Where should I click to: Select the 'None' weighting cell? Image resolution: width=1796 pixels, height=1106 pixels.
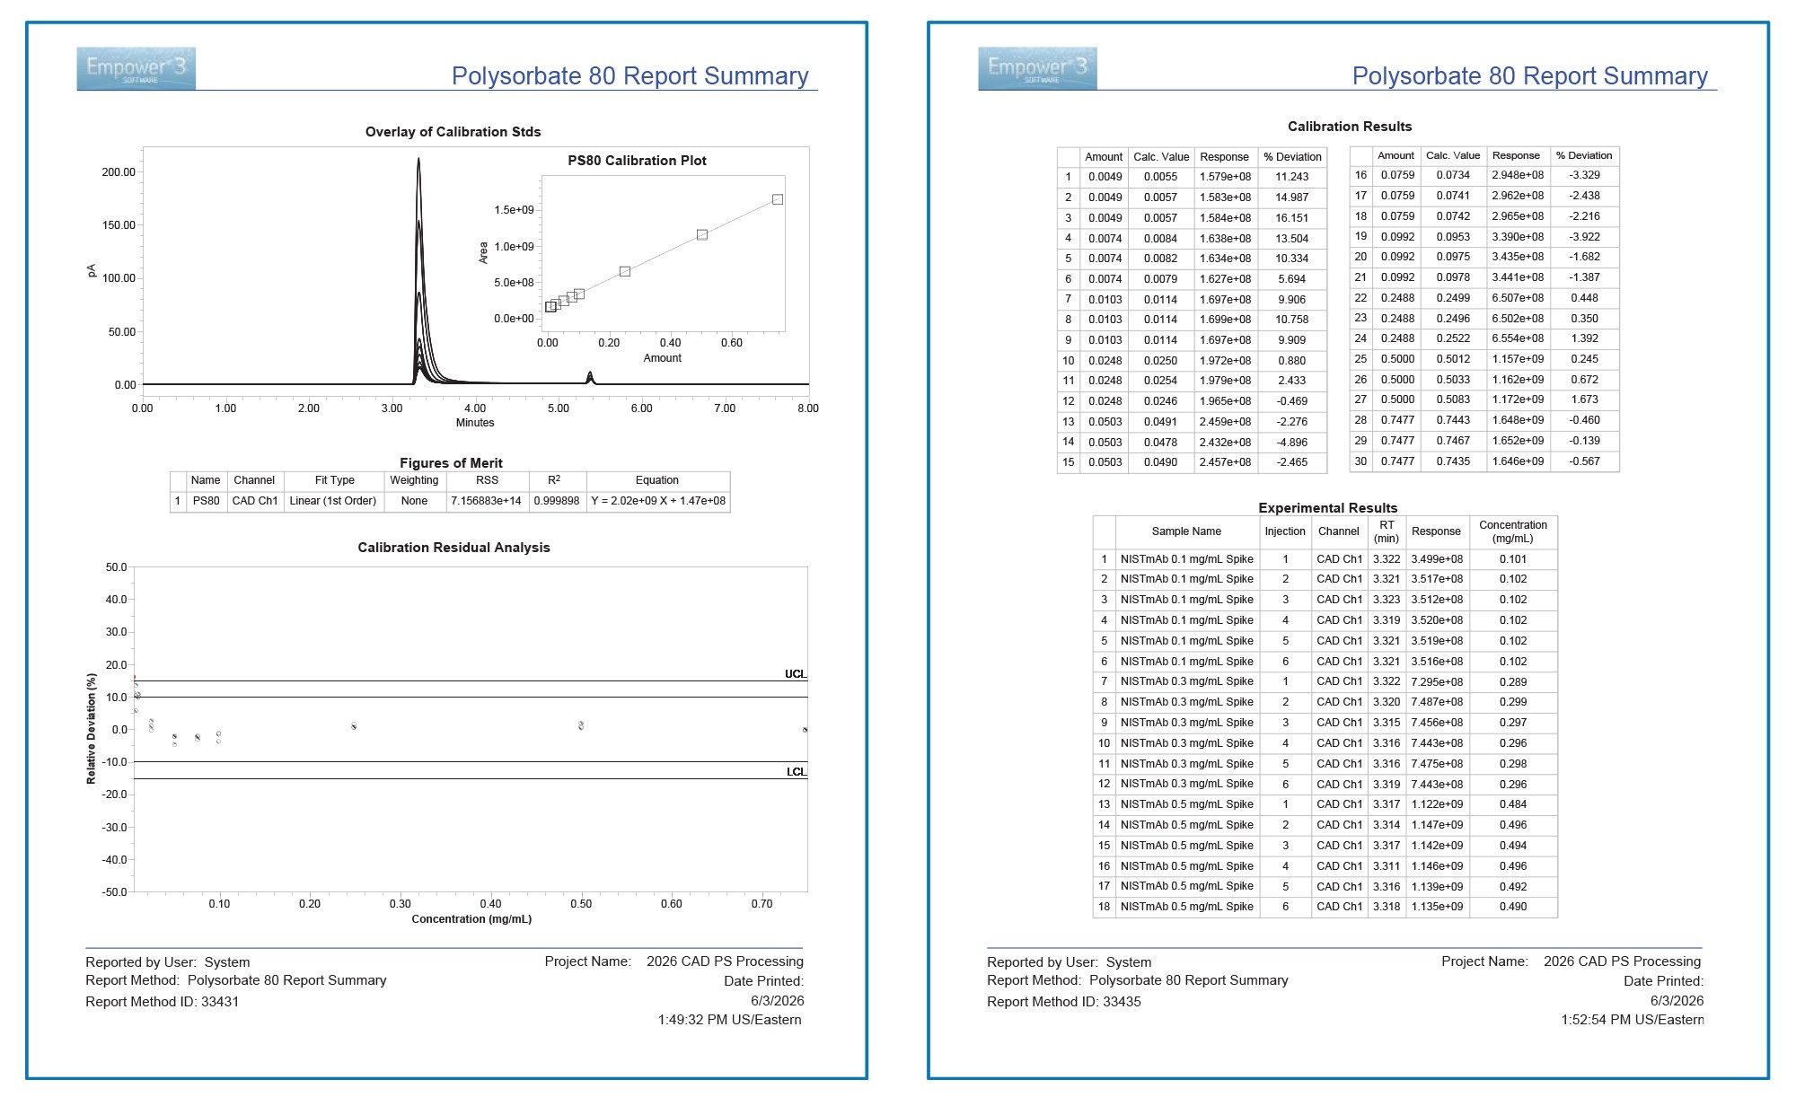(x=414, y=501)
